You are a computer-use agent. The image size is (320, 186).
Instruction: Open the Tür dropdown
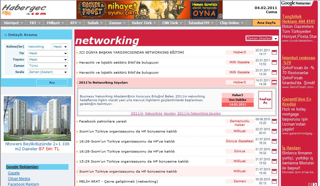click(48, 53)
